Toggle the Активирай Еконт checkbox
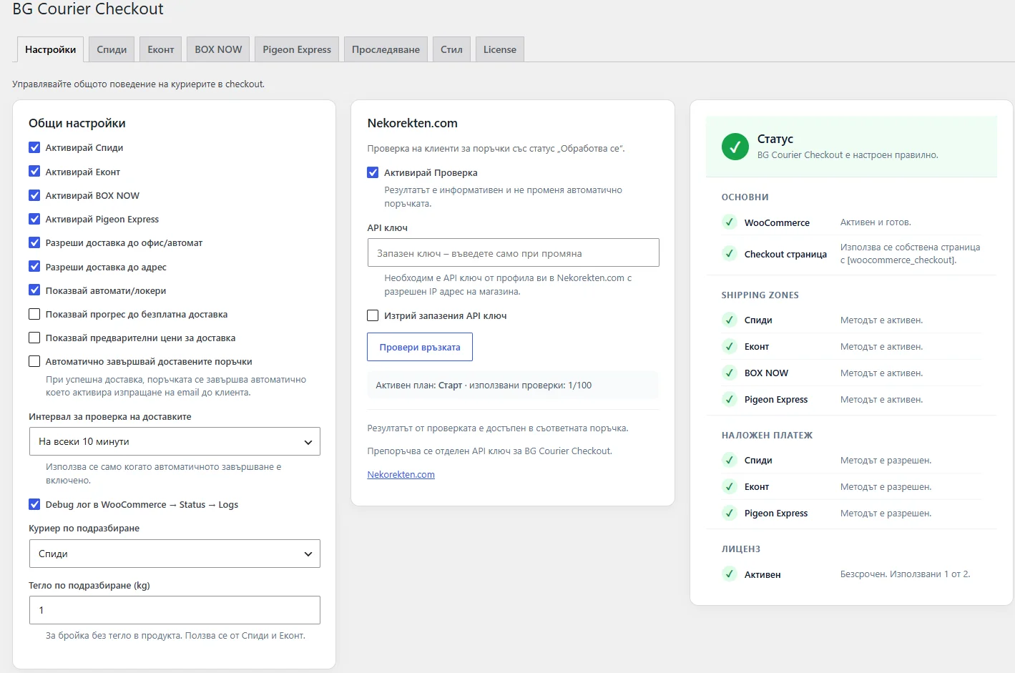Image resolution: width=1015 pixels, height=673 pixels. [x=34, y=172]
